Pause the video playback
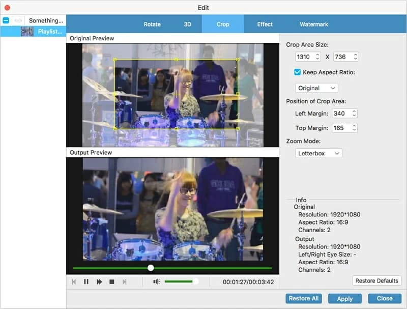The width and height of the screenshot is (407, 309). tap(86, 282)
